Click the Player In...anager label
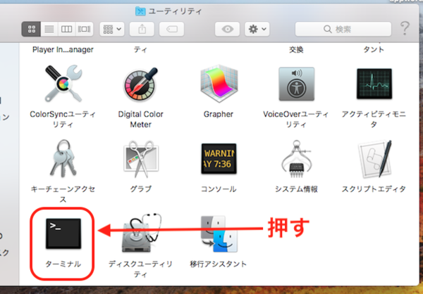The width and height of the screenshot is (423, 294). pyautogui.click(x=63, y=49)
